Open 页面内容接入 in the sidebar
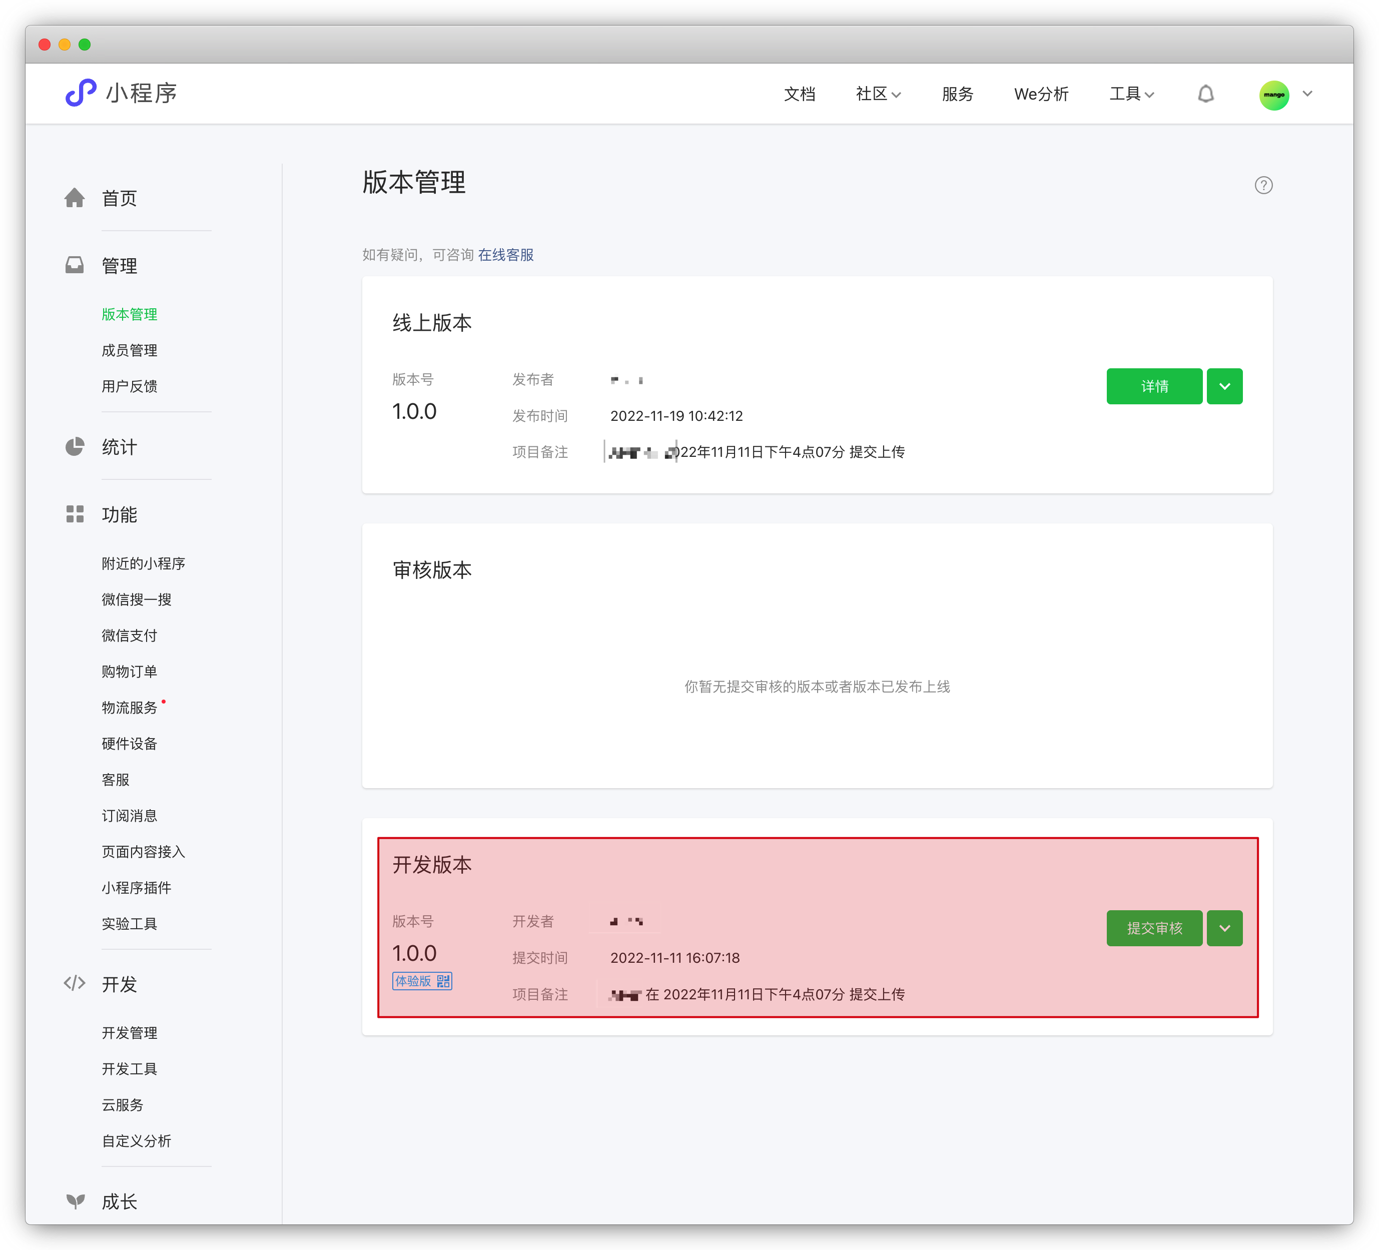The width and height of the screenshot is (1379, 1250). [x=143, y=851]
